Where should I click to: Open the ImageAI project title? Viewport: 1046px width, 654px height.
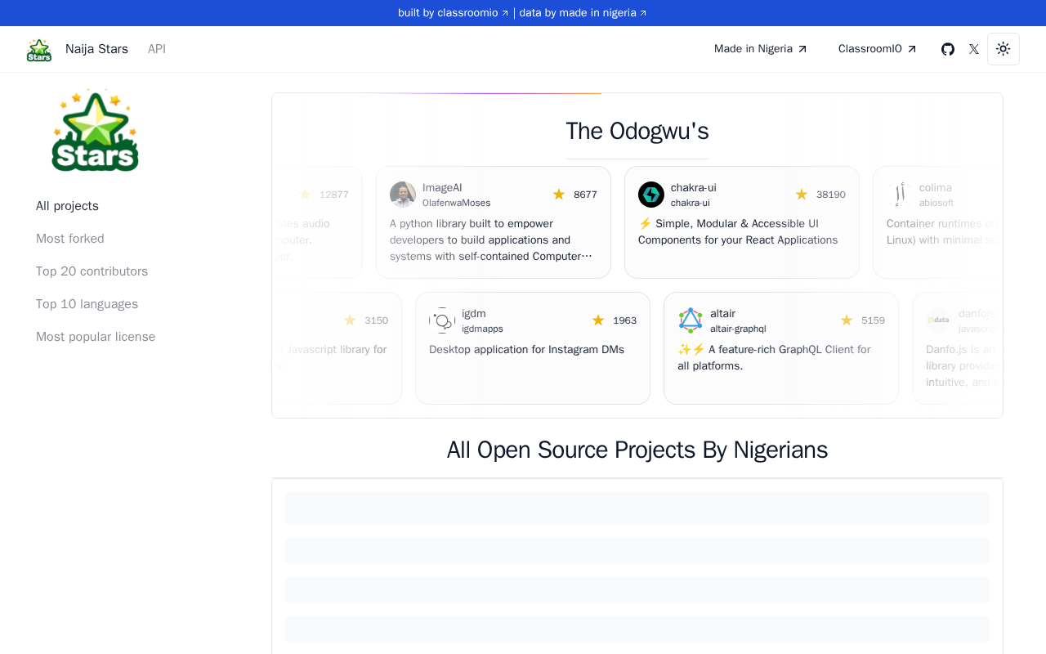pos(442,188)
